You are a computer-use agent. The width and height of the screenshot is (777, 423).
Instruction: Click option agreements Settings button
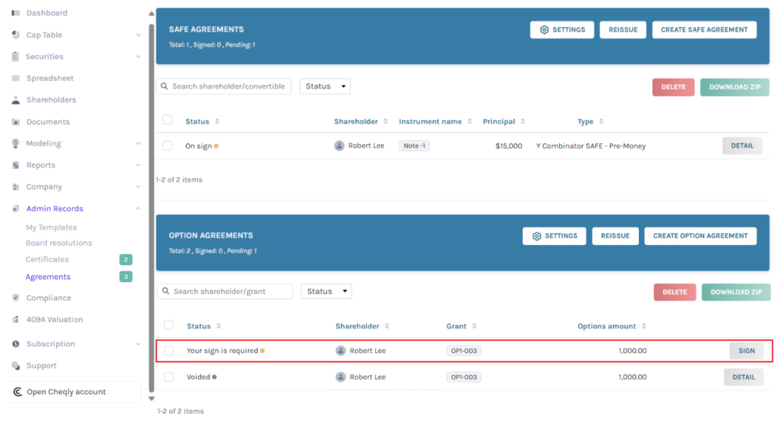[555, 236]
